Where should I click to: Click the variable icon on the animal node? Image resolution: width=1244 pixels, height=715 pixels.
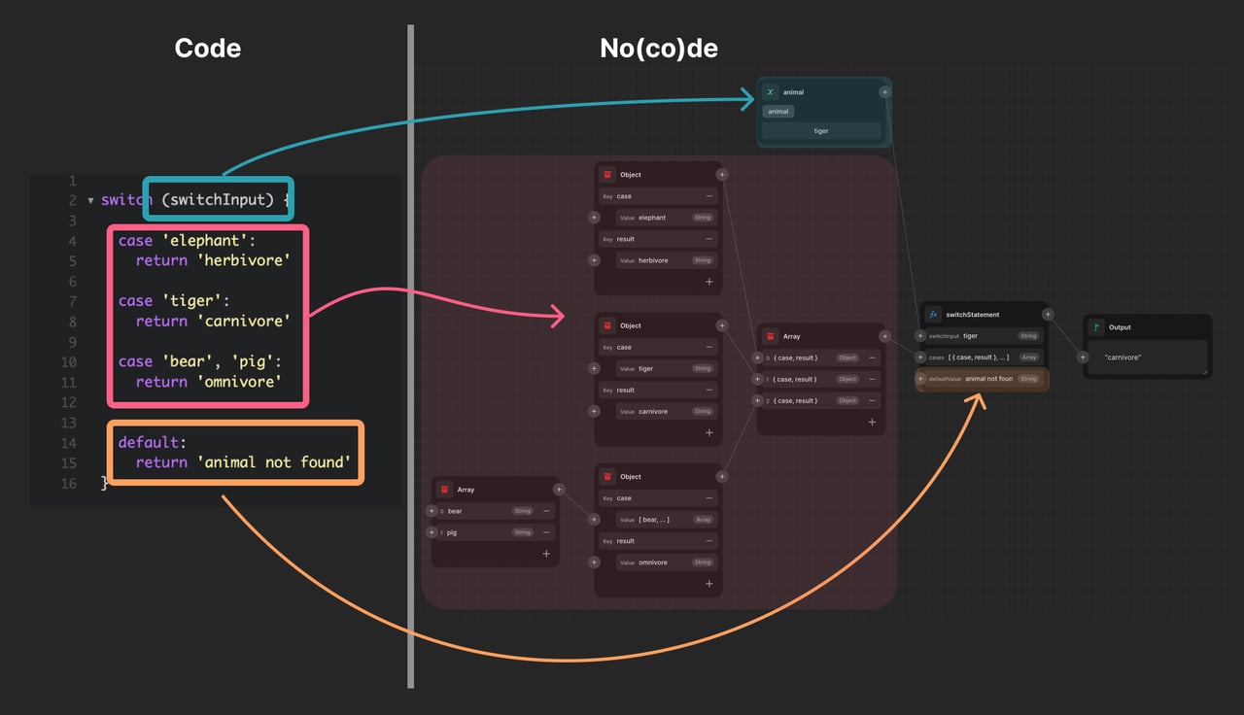click(x=771, y=92)
